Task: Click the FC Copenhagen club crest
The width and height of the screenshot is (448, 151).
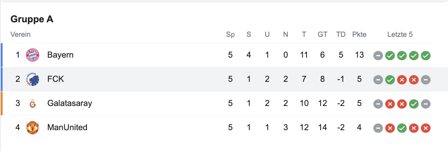Action: tap(32, 79)
